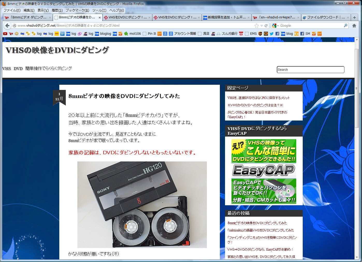Open the DHL bookmark icon
The width and height of the screenshot is (362, 262).
pyautogui.click(x=57, y=34)
